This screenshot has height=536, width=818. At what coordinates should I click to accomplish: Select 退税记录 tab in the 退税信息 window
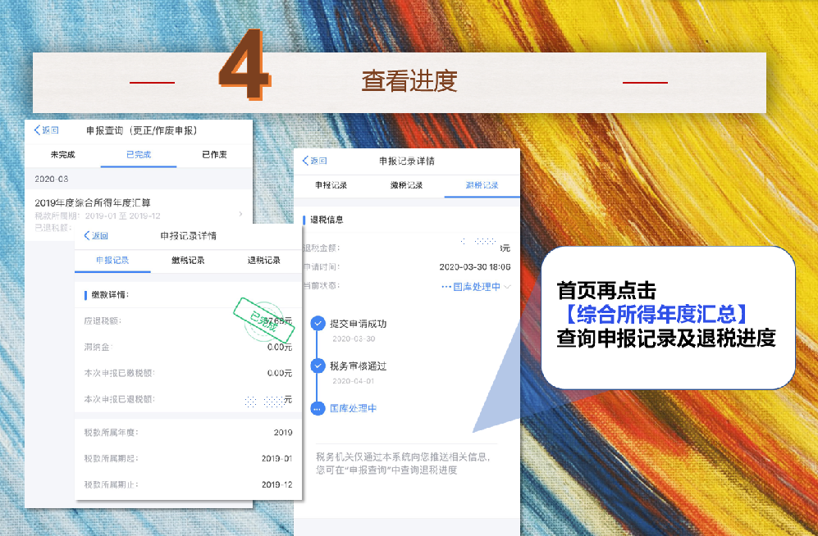[x=482, y=185]
